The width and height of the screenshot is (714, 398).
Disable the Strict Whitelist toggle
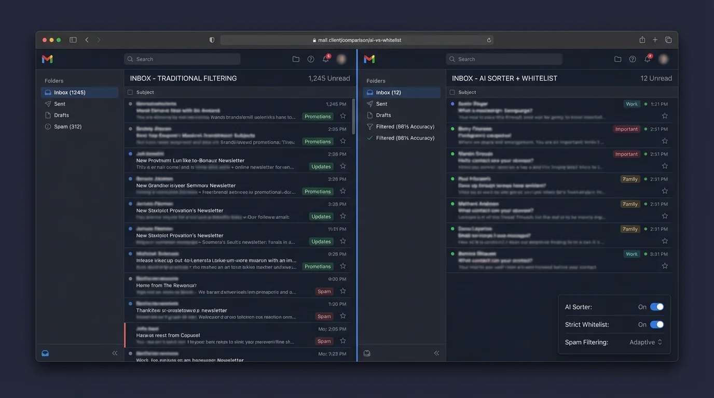657,324
